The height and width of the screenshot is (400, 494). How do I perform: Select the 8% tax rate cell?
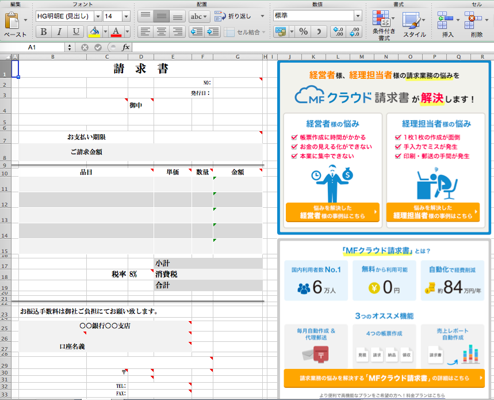pyautogui.click(x=141, y=274)
